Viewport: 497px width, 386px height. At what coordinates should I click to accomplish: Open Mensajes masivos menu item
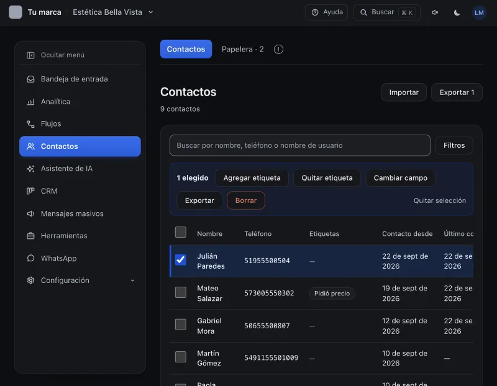click(80, 213)
